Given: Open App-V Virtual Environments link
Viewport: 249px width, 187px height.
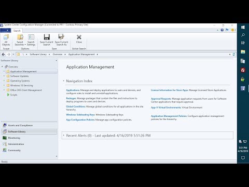Looking at the screenshot, I should (166, 108).
